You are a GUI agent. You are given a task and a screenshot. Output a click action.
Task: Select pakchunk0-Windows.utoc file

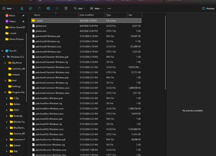coord(86,52)
